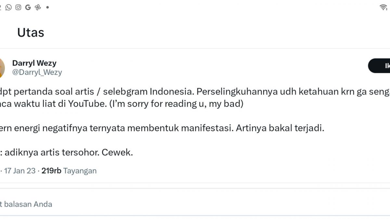Tap the @Darryl_Wezy handle
The height and width of the screenshot is (219, 390).
pos(37,72)
